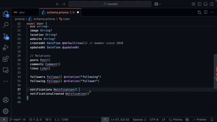Viewport: 217px width, 122px height.
Task: Open changes compare icon in editor toolbar
Action: pyautogui.click(x=199, y=13)
